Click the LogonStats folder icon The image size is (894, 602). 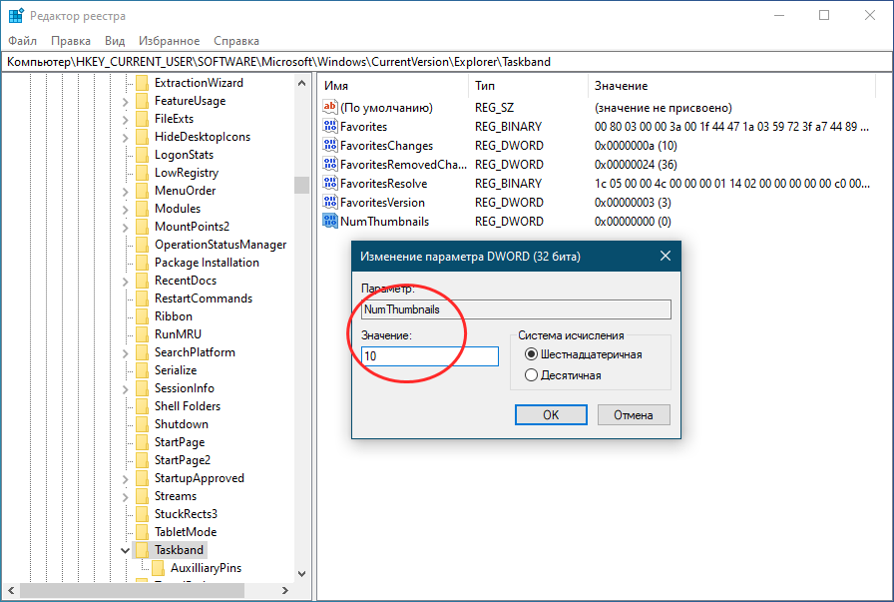[142, 155]
